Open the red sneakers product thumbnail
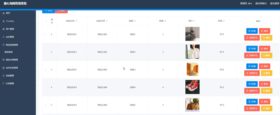The image size is (280, 115). [192, 87]
